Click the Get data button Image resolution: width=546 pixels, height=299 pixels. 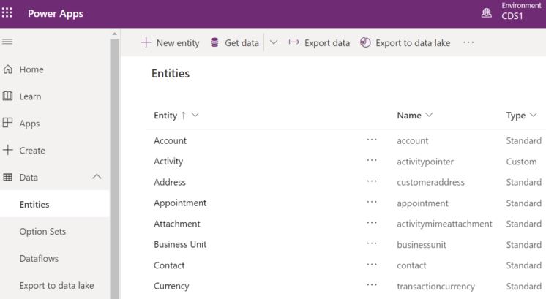tap(235, 42)
